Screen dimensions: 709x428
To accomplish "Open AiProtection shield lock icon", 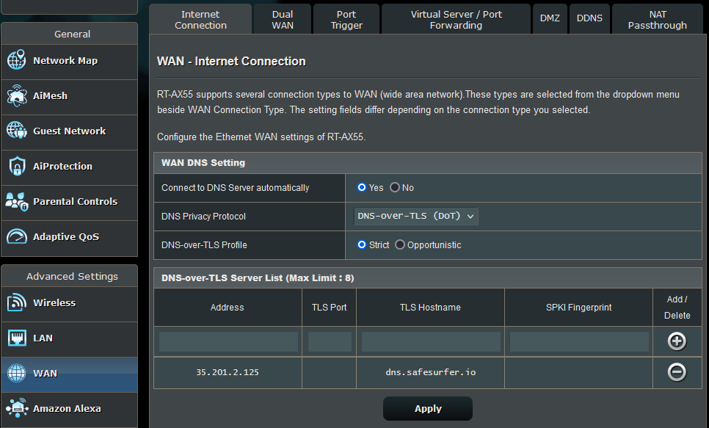I will point(17,166).
